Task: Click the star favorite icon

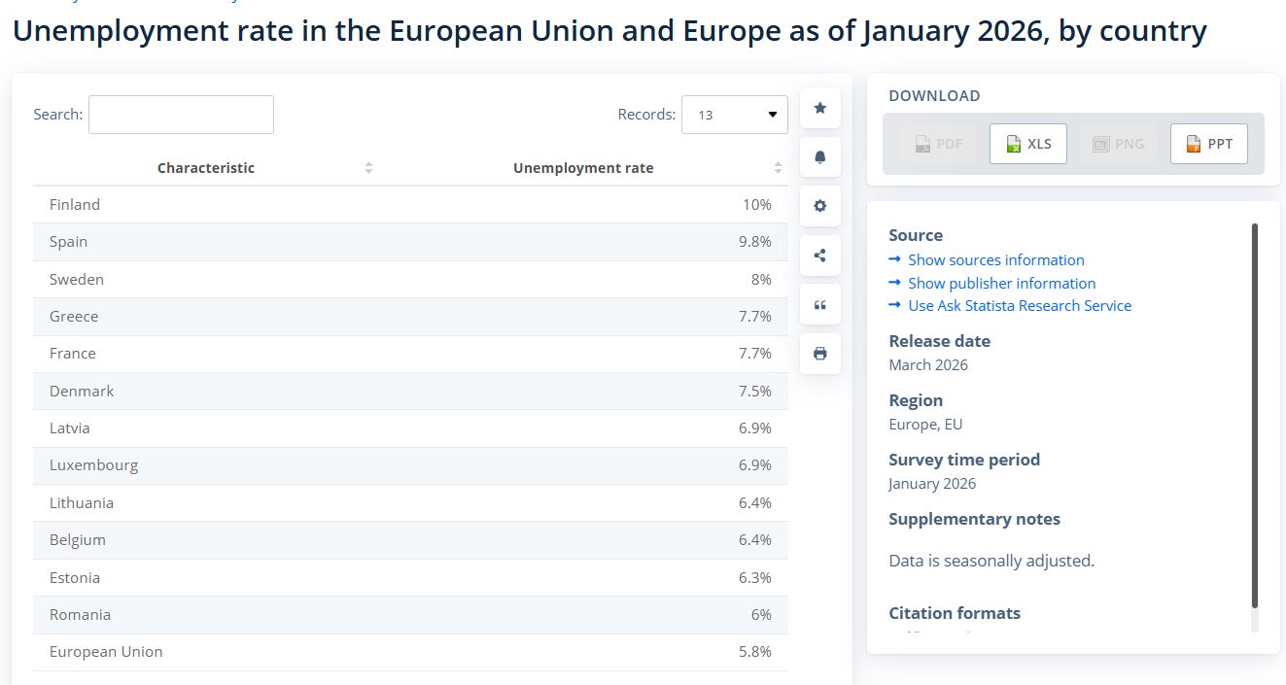Action: pyautogui.click(x=819, y=108)
